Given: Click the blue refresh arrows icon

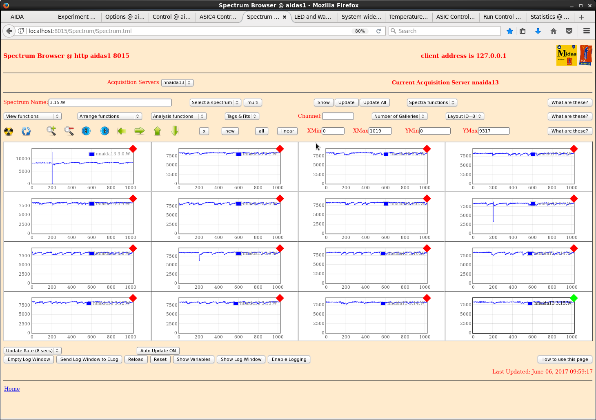Looking at the screenshot, I should point(26,131).
